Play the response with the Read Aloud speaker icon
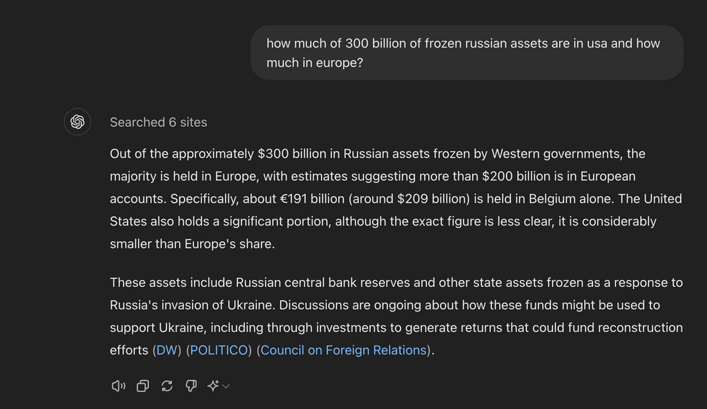The width and height of the screenshot is (707, 409). (x=118, y=386)
